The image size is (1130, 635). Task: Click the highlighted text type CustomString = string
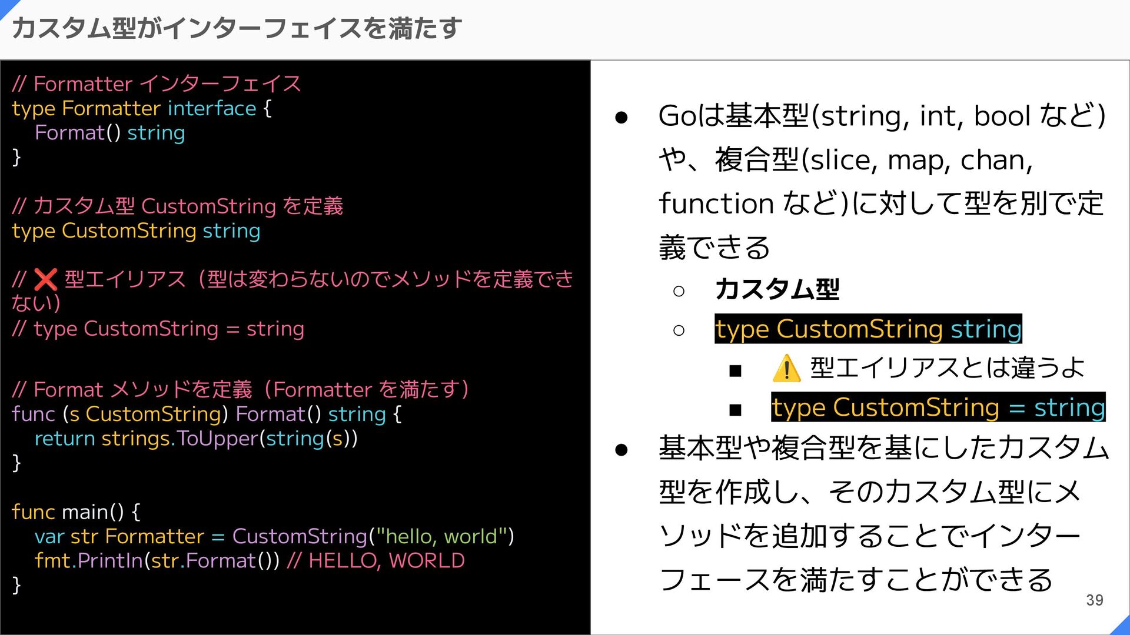pos(938,407)
